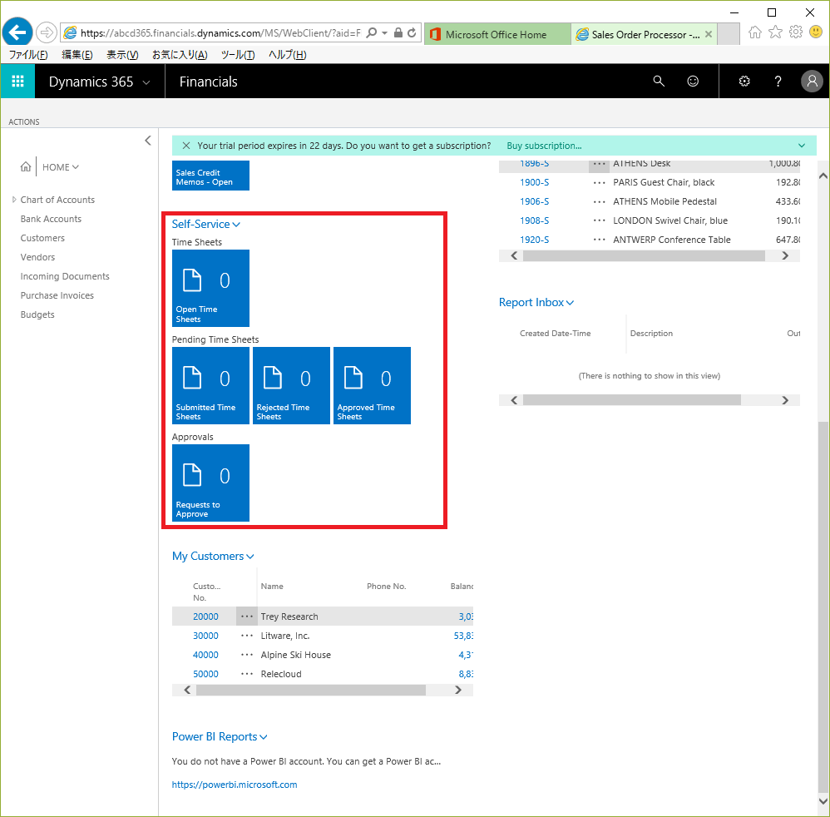Viewport: 830px width, 817px height.
Task: Open Purchase Invoices in navigation
Action: (57, 295)
